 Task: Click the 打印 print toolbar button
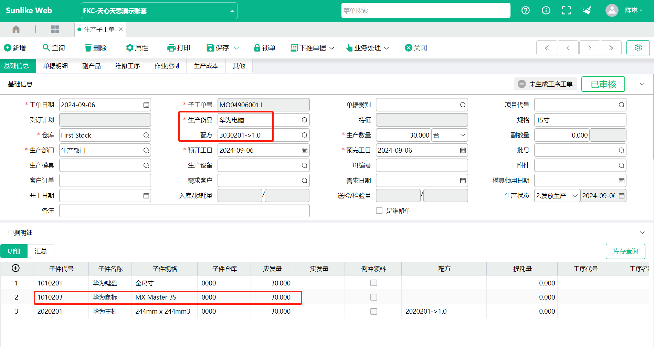179,48
